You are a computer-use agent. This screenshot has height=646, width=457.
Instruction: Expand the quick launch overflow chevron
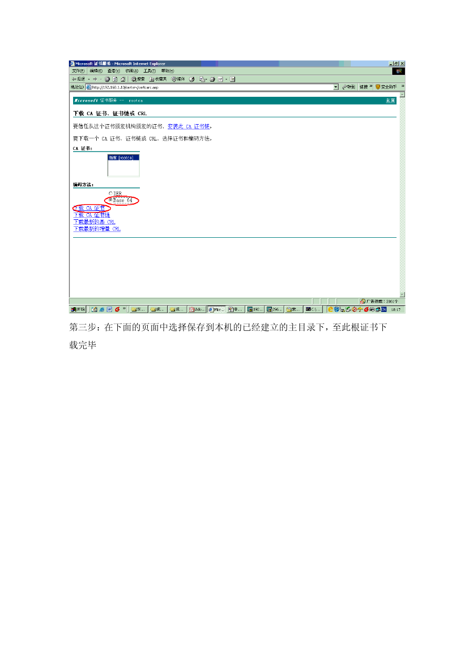click(x=124, y=309)
